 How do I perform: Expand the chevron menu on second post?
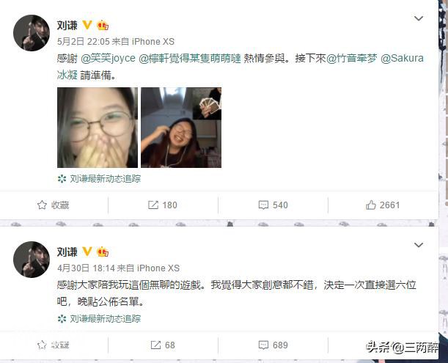tap(419, 245)
